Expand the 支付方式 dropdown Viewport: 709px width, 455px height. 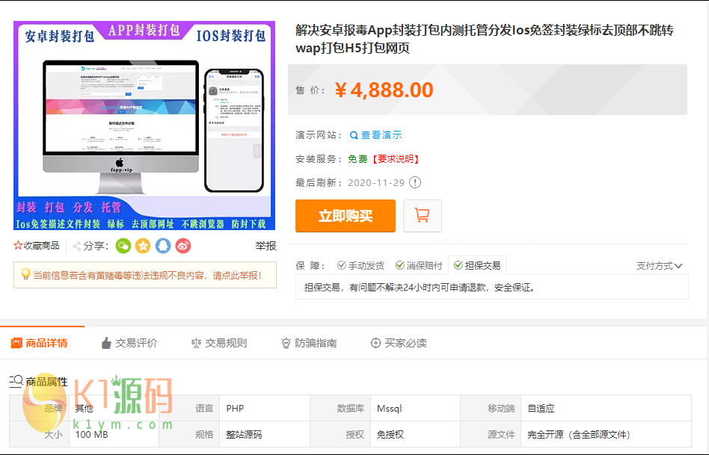(x=660, y=266)
